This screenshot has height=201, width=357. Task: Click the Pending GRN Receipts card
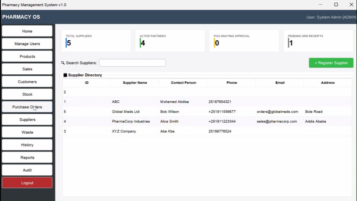pos(318,41)
